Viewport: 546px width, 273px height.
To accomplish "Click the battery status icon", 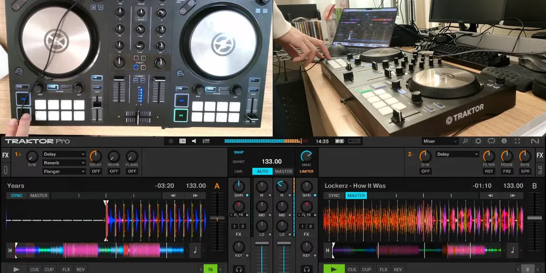I will [339, 141].
